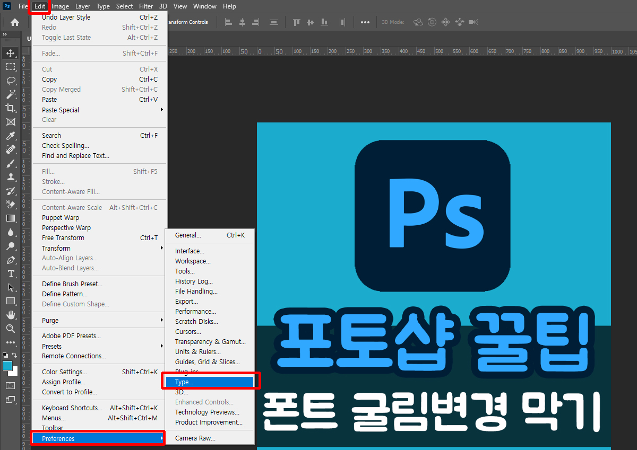This screenshot has width=637, height=450.
Task: Select the Gradient tool
Action: pyautogui.click(x=10, y=218)
